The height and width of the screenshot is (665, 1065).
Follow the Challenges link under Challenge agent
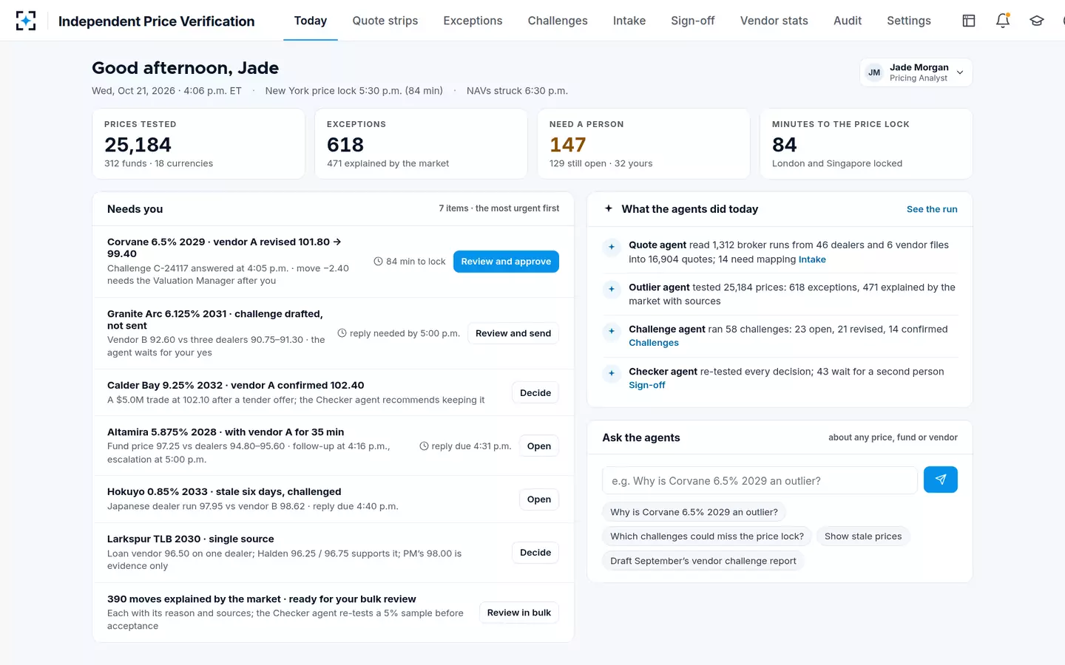coord(654,343)
